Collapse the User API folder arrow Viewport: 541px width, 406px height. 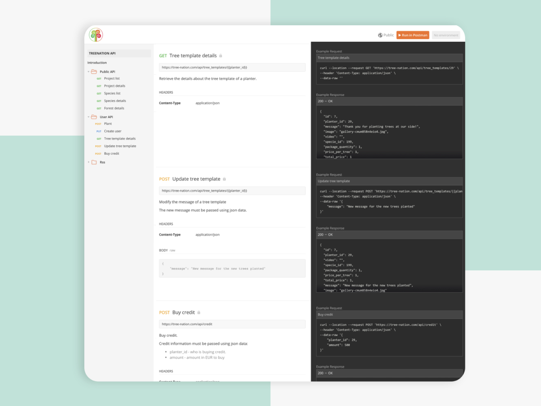point(88,117)
